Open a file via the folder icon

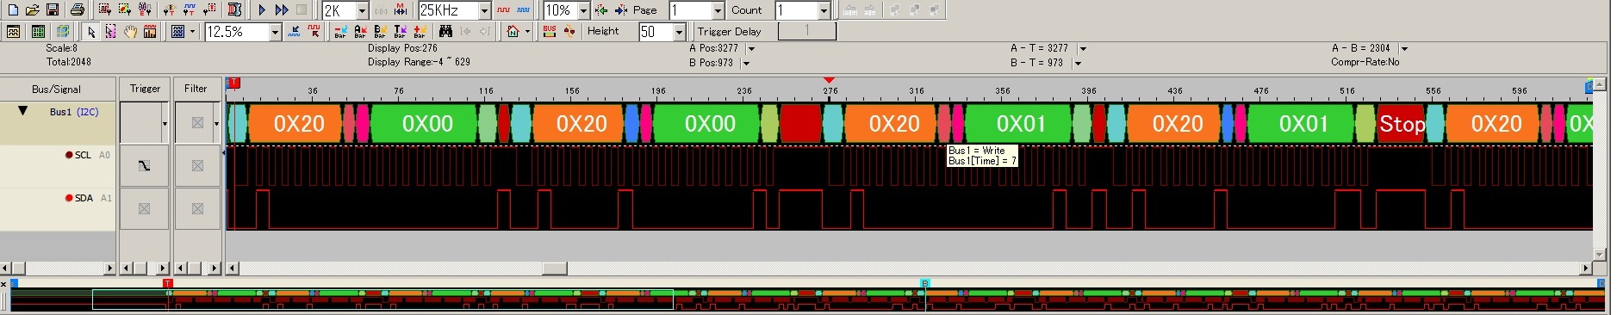32,9
